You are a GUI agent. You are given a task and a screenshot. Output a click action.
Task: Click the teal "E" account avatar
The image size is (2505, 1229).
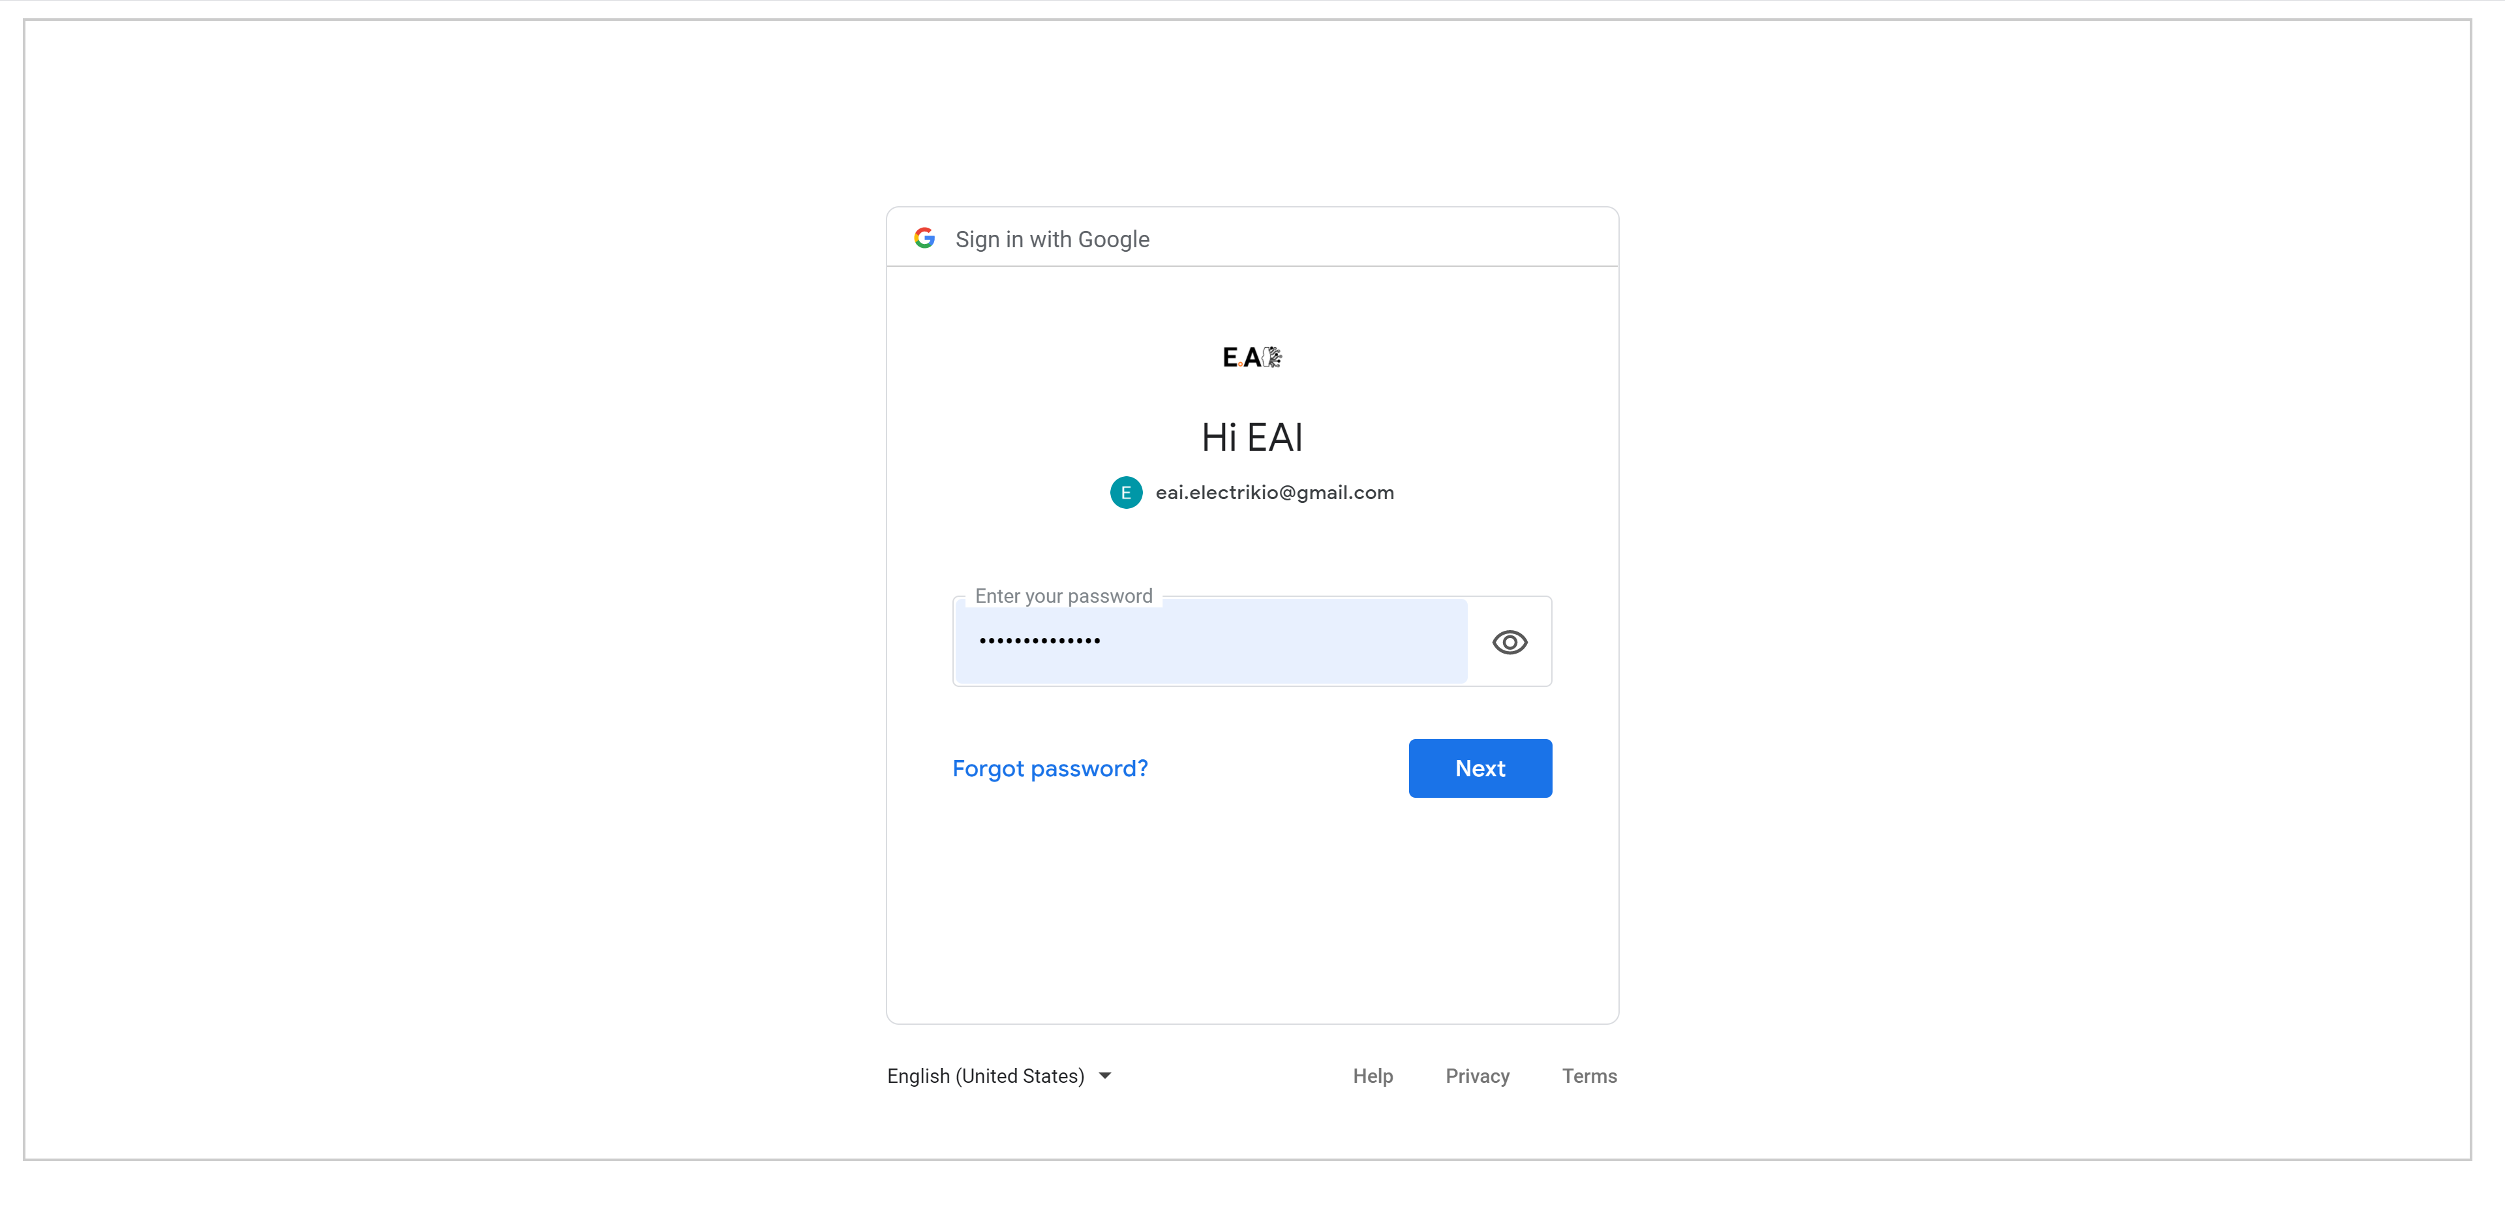[1125, 493]
